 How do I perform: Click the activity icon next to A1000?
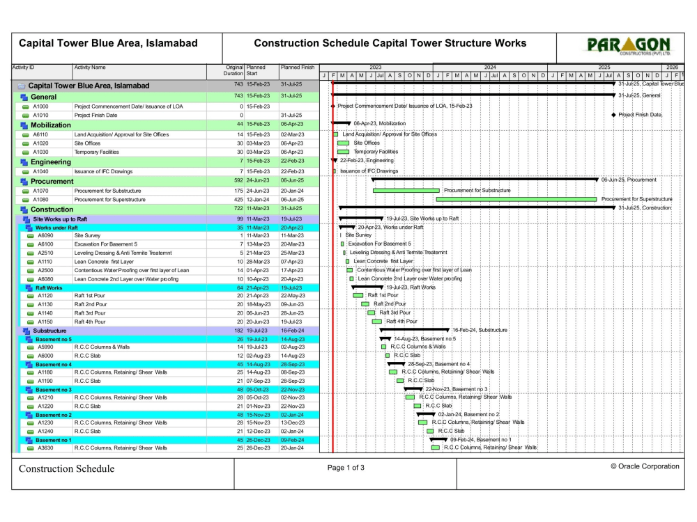click(x=24, y=106)
